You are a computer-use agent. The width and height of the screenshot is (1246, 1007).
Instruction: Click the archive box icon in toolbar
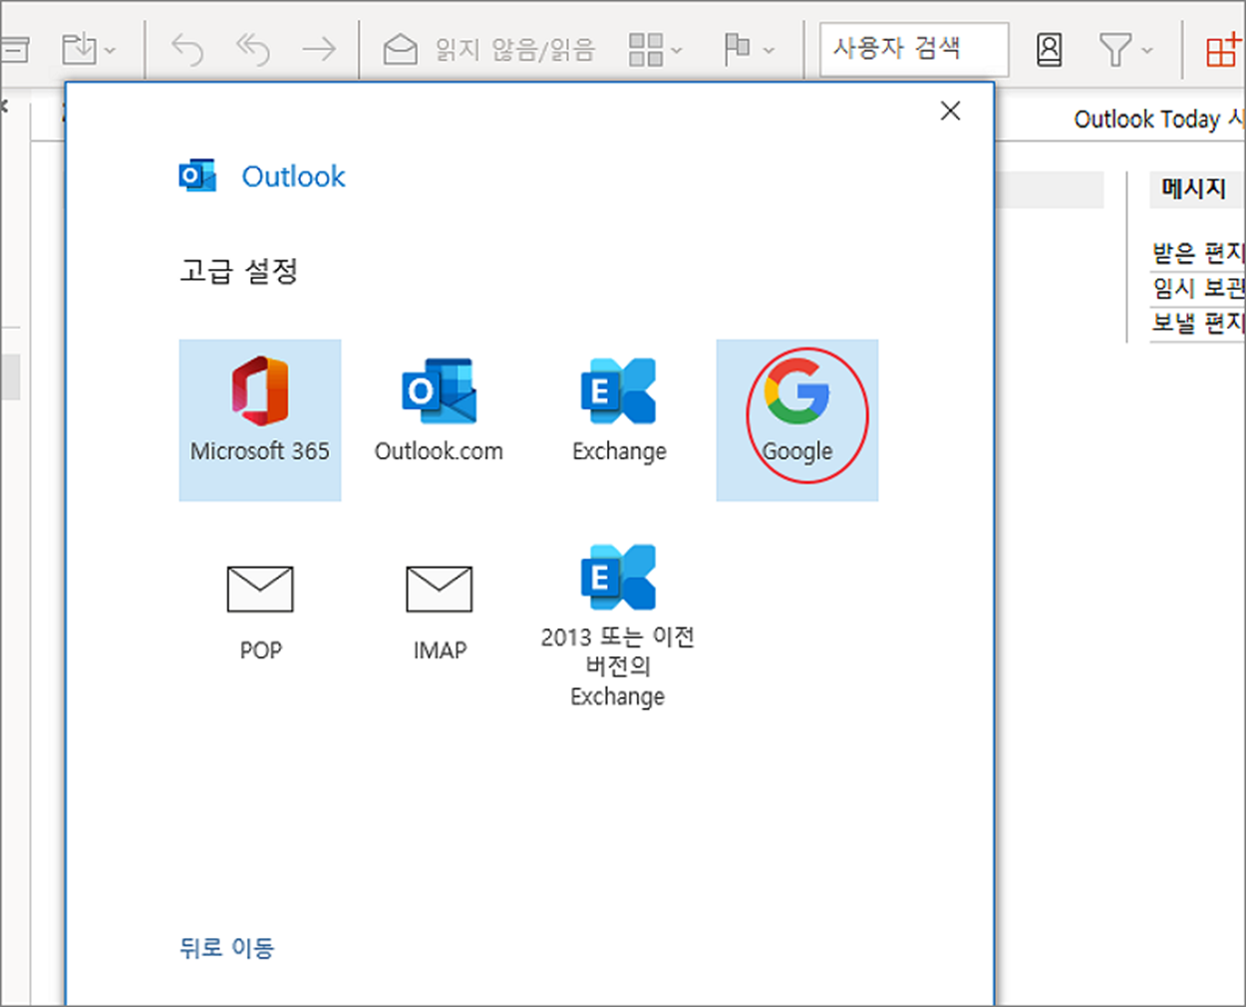click(14, 49)
